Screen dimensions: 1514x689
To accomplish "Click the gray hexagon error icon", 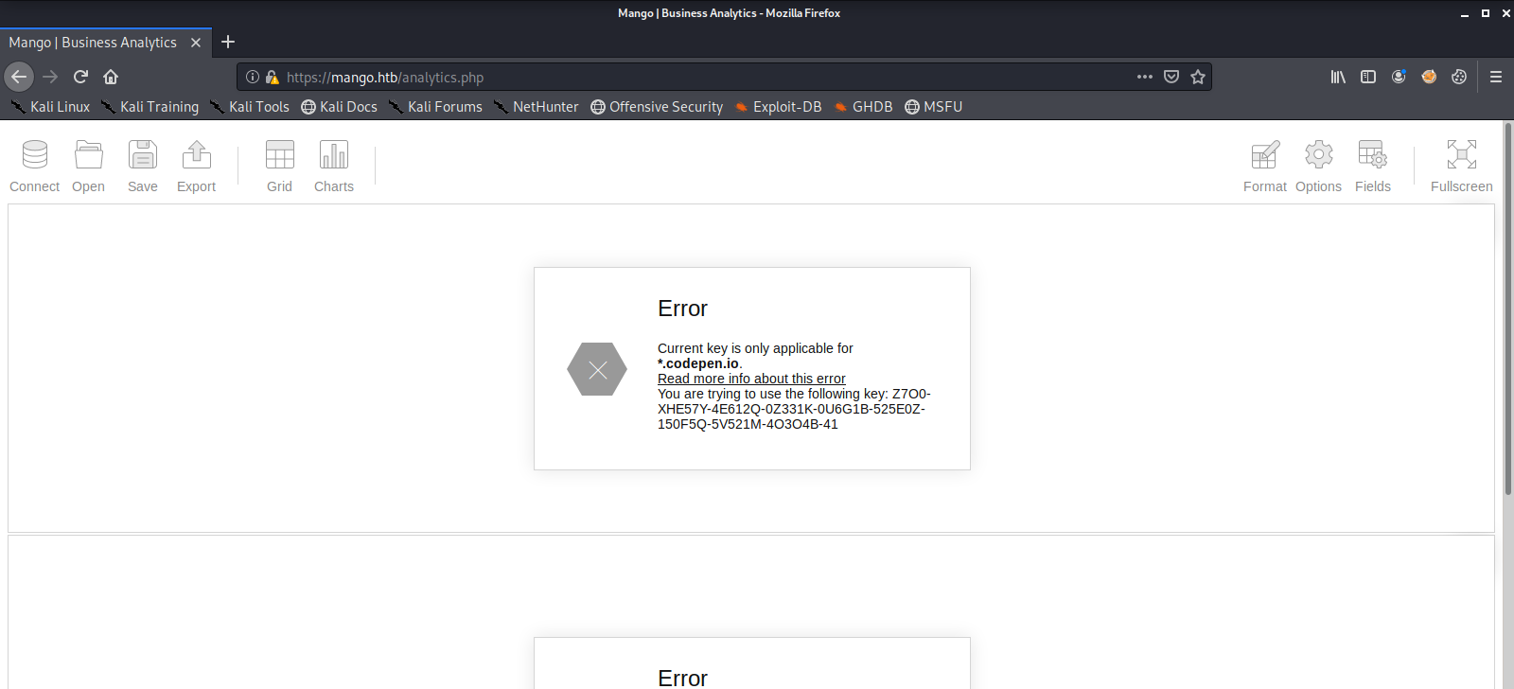I will tap(597, 369).
